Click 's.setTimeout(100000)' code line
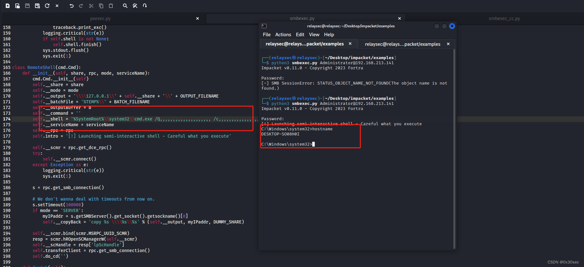 click(58, 205)
